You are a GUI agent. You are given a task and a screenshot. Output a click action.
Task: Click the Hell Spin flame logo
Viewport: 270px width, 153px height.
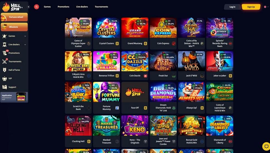click(x=12, y=7)
